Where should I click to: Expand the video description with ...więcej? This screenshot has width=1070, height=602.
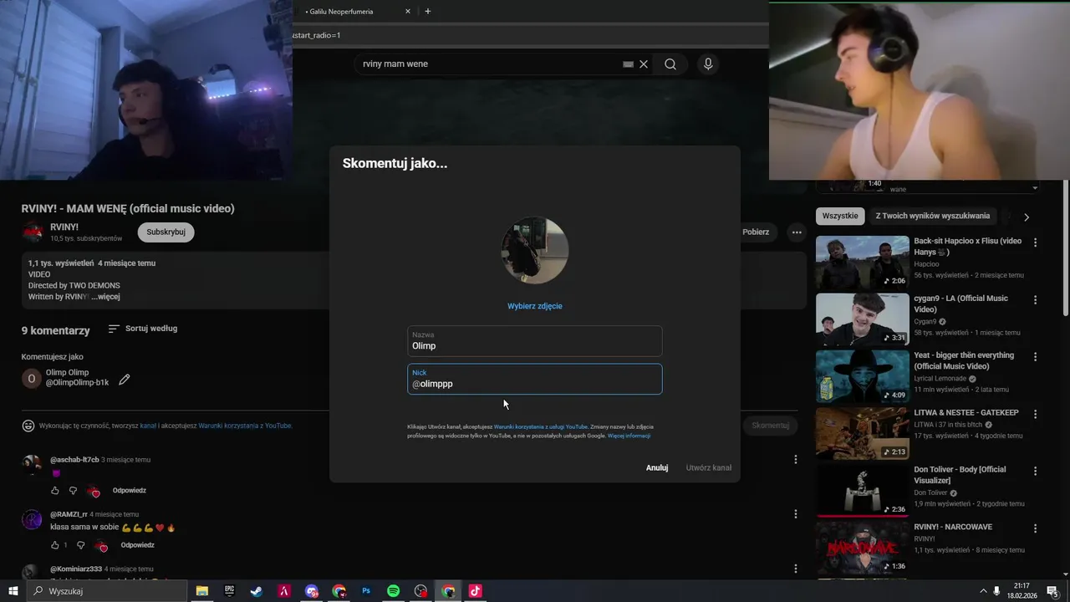(x=105, y=297)
